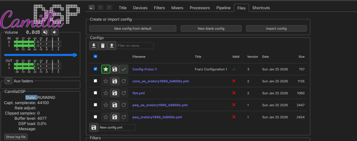Check the box for flat.yml

pos(95,93)
